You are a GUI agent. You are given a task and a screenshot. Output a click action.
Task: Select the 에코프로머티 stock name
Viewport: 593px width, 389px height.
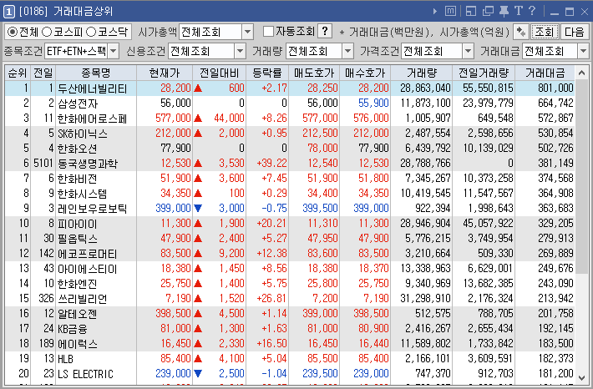[x=88, y=254]
